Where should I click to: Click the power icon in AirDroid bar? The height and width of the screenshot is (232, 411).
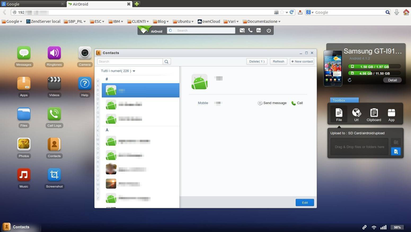[268, 31]
